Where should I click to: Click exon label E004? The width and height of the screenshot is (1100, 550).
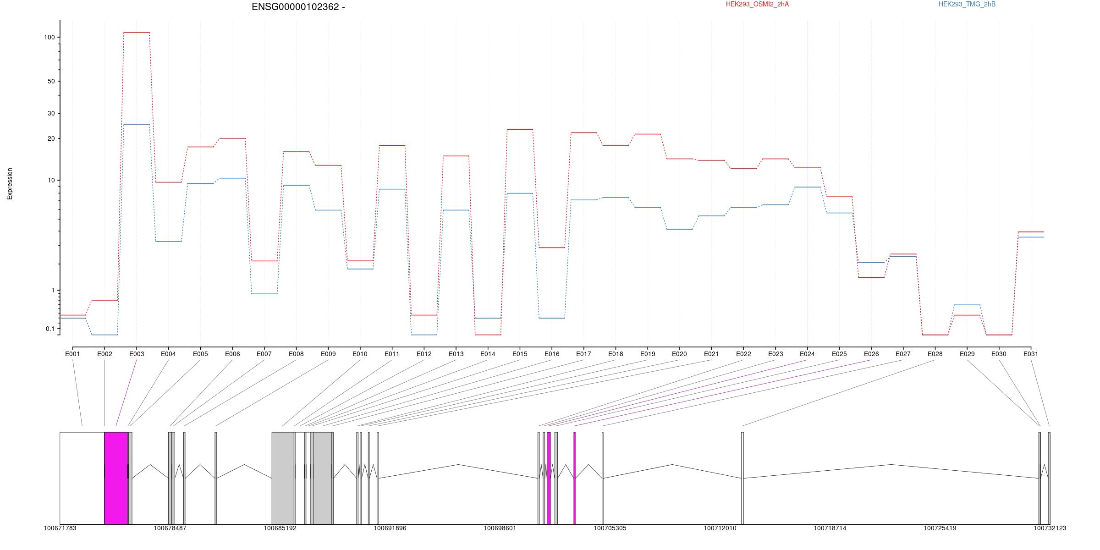click(168, 354)
